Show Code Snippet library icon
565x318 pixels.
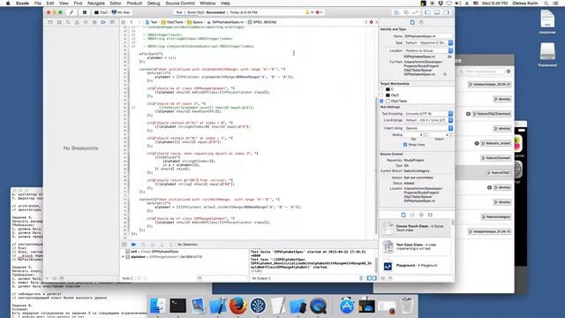pos(412,215)
